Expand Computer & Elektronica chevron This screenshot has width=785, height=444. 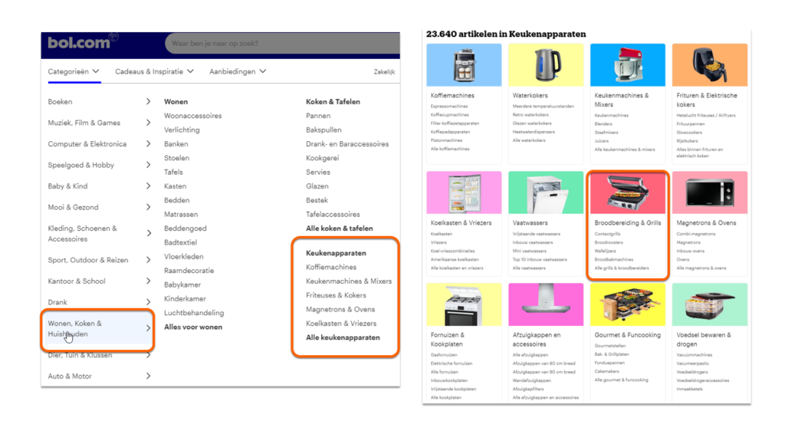point(148,143)
